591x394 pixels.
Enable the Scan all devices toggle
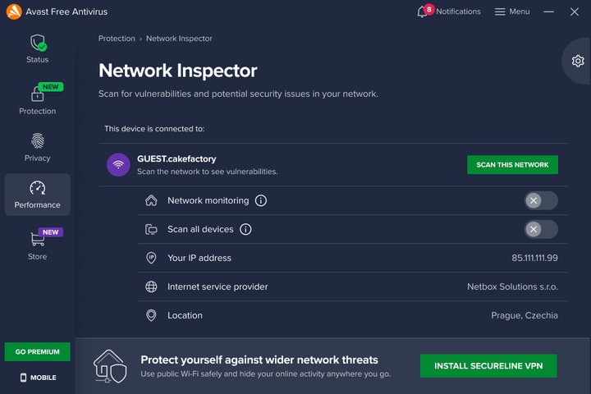pyautogui.click(x=541, y=229)
